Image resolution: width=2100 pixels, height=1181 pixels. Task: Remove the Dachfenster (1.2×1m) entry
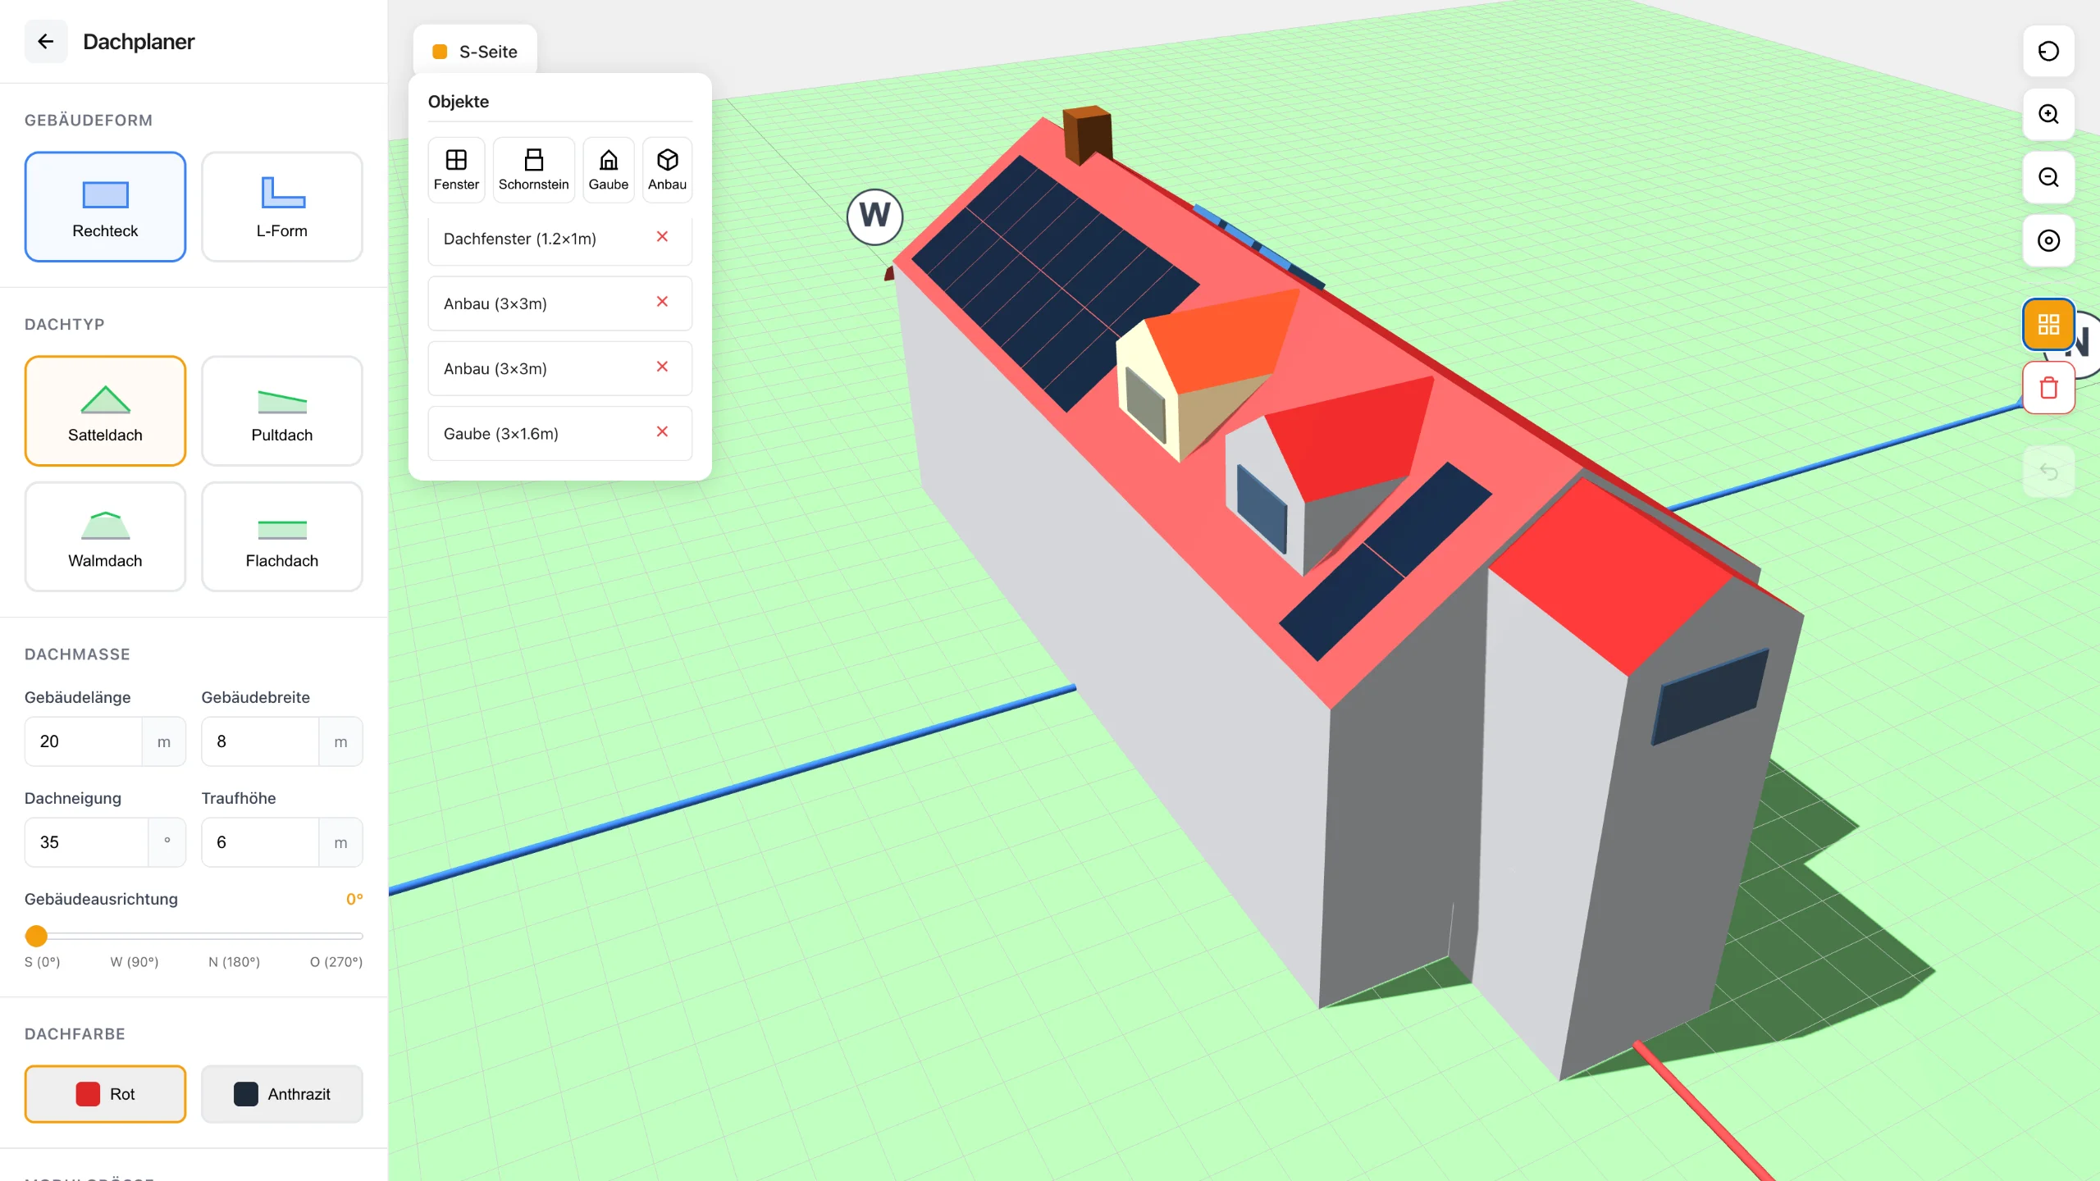663,237
